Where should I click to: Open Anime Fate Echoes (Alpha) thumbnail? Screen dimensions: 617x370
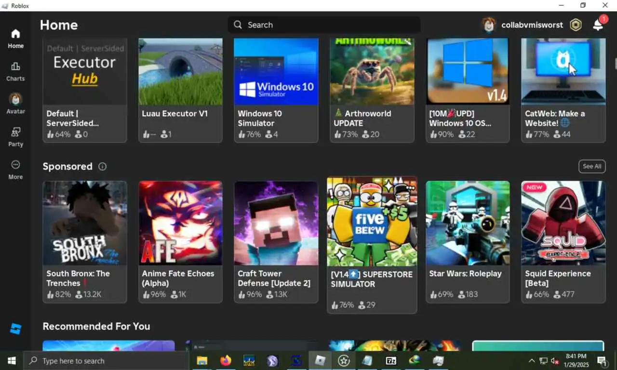coord(180,223)
